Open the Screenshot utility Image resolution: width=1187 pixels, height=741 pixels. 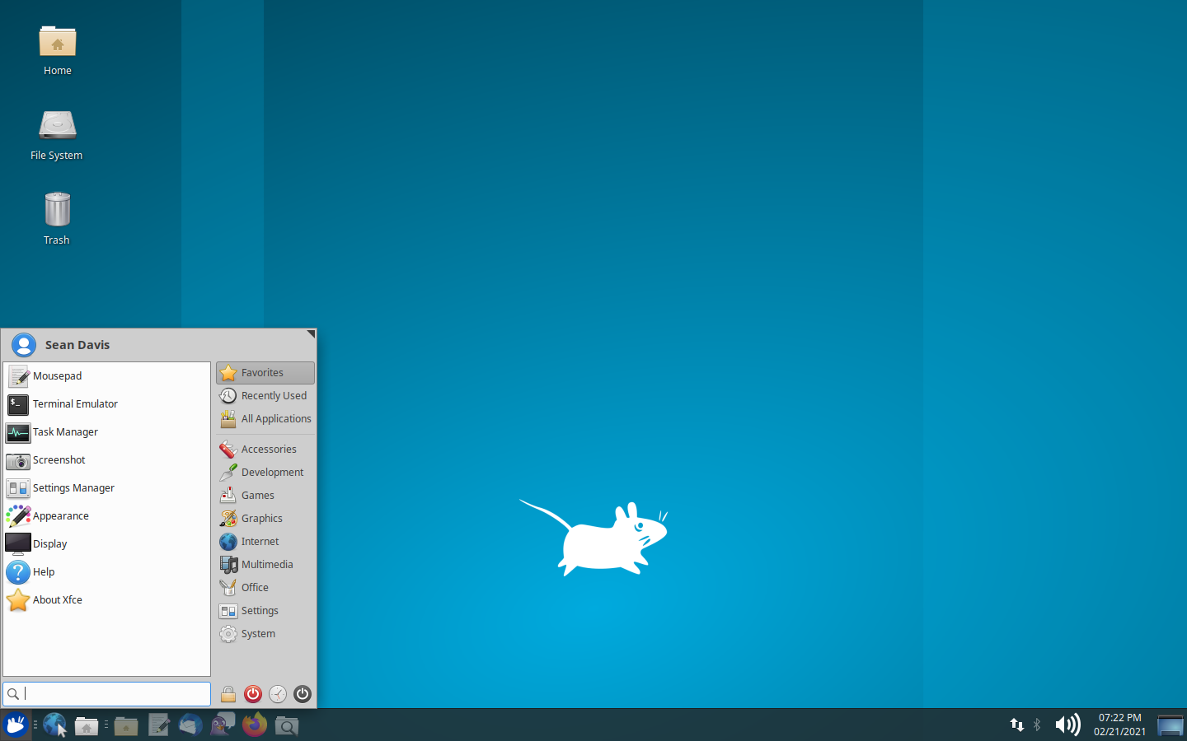click(x=59, y=460)
